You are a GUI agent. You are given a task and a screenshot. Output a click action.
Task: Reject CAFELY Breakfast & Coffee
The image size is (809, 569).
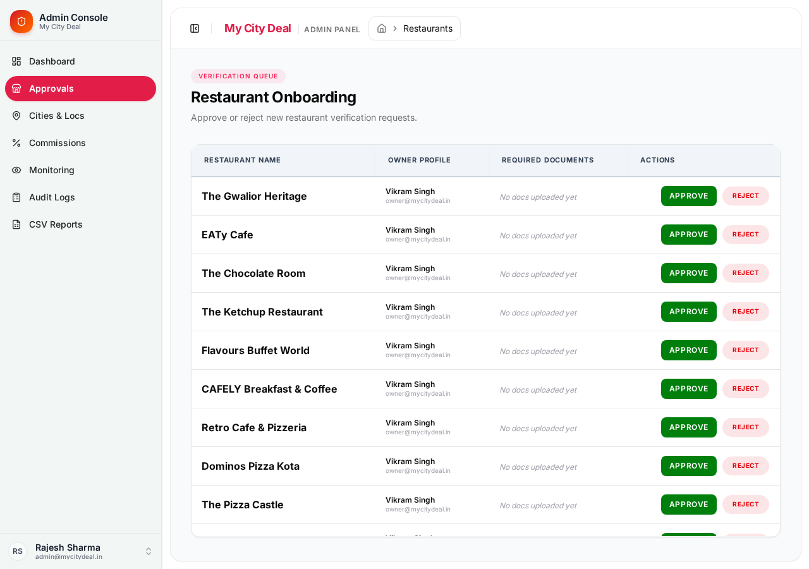(x=746, y=389)
